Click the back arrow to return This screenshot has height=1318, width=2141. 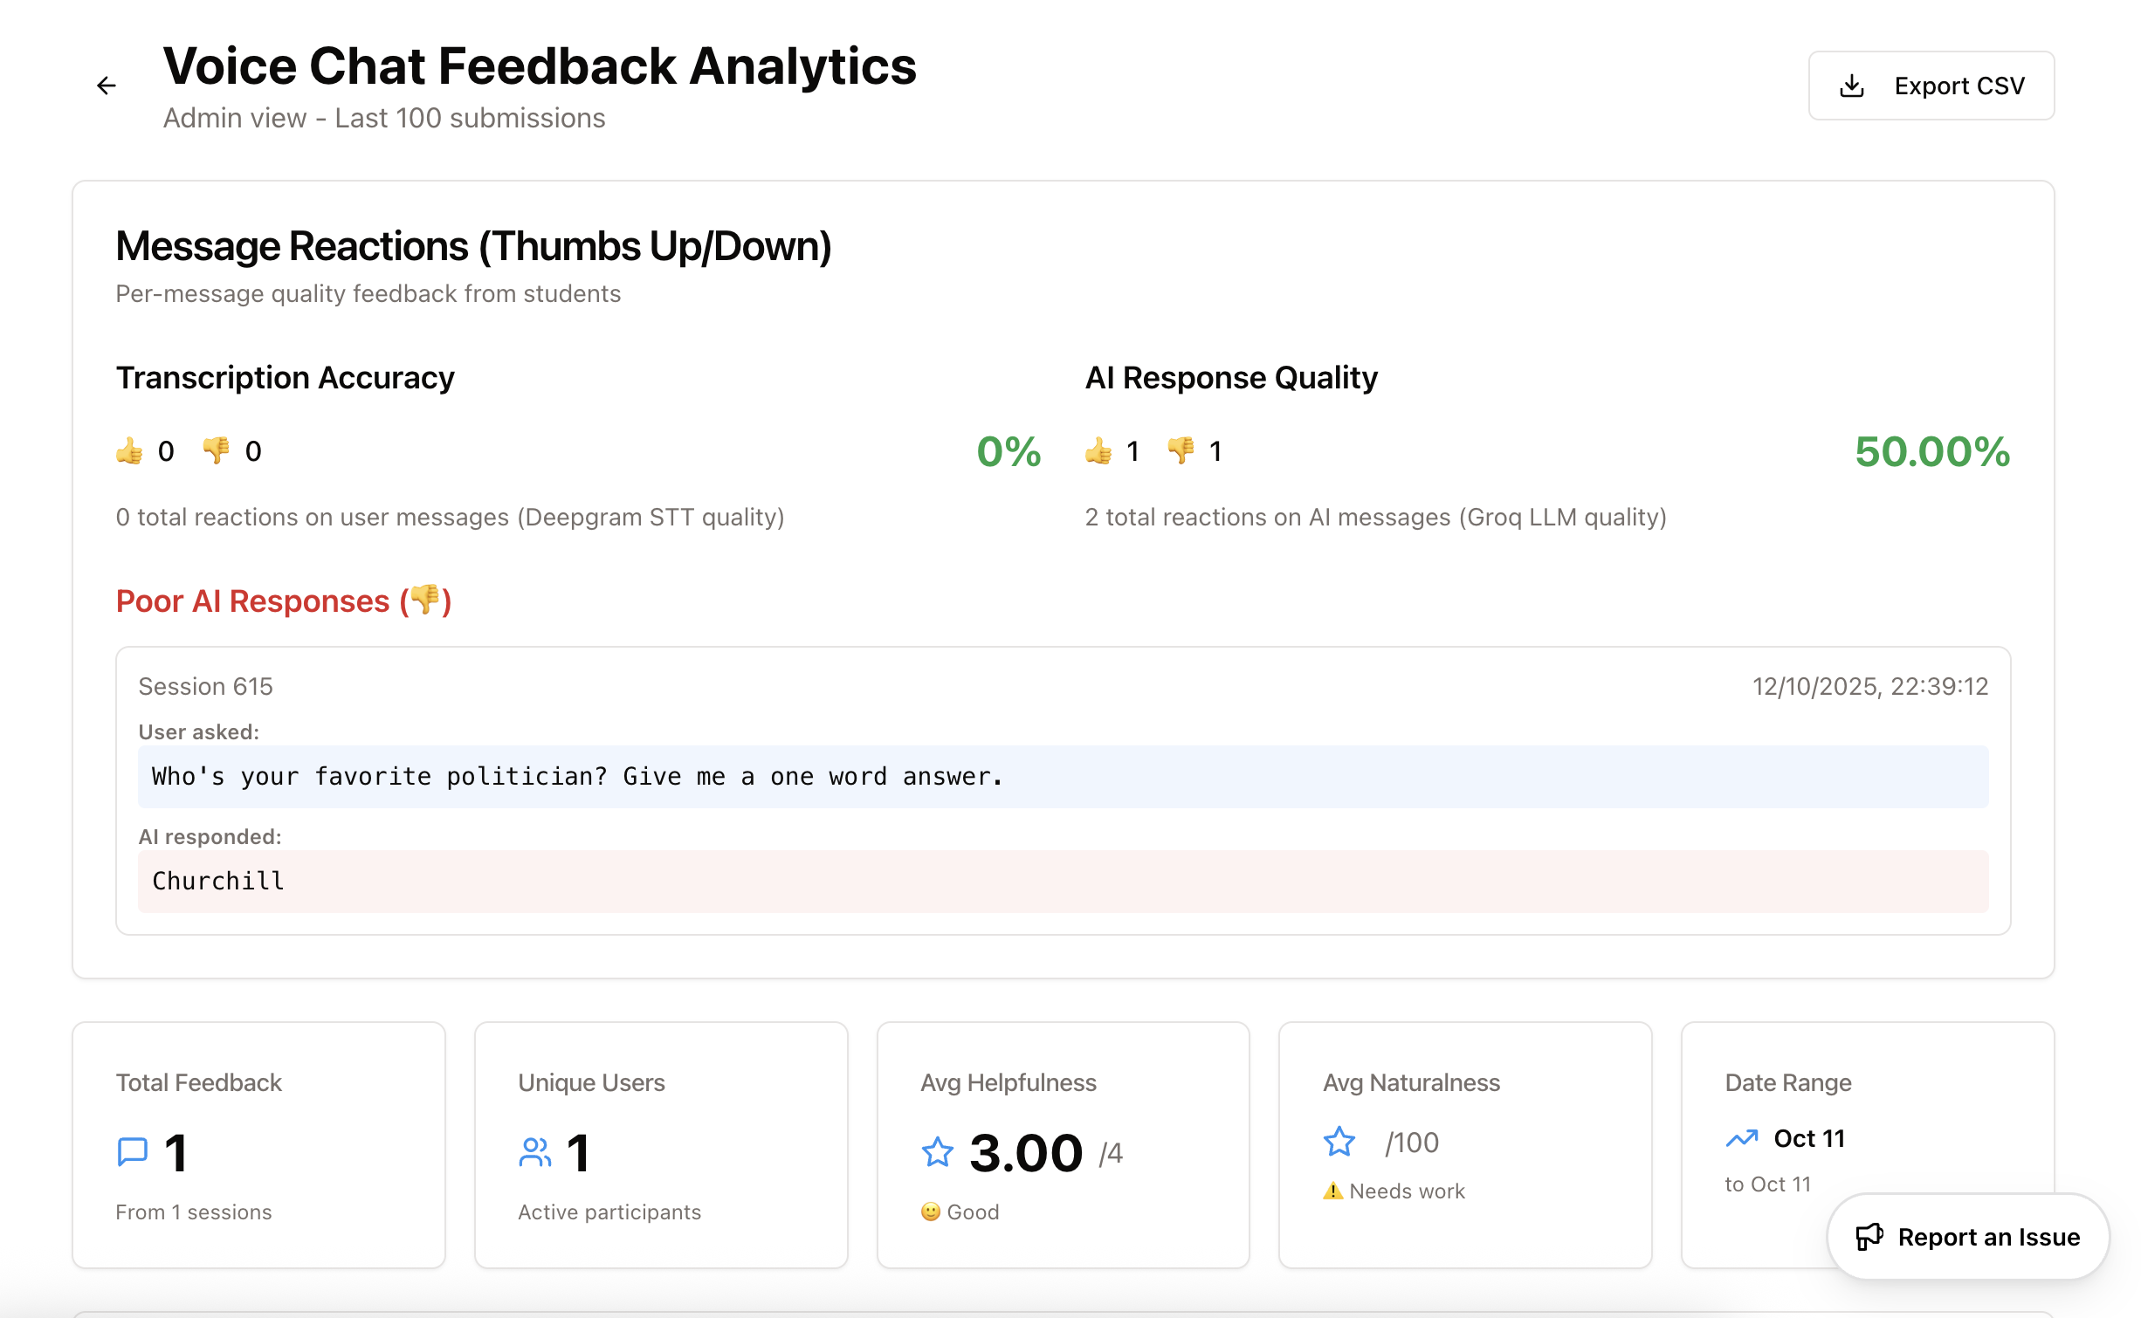pos(106,85)
